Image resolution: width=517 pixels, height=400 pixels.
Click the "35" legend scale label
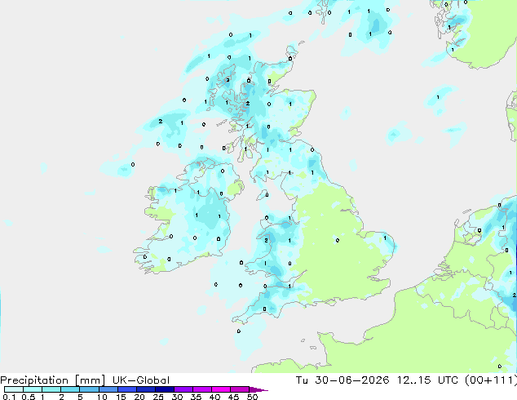click(x=196, y=397)
